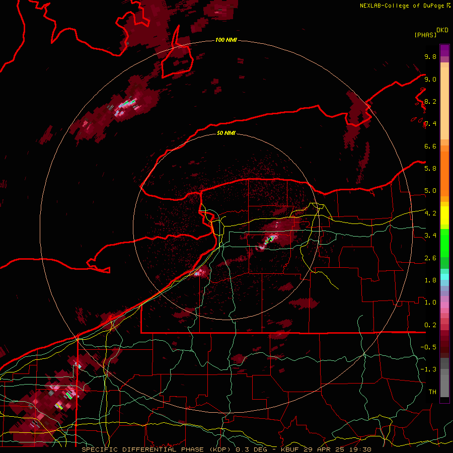Viewport: 453px width, 453px height.
Task: Click the 8.2 value on color scale
Action: click(430, 101)
